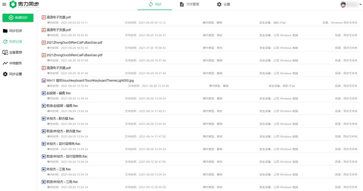Select 歌曲\林俊杰 - 背对背拥抱.flac history row

click(67, 156)
